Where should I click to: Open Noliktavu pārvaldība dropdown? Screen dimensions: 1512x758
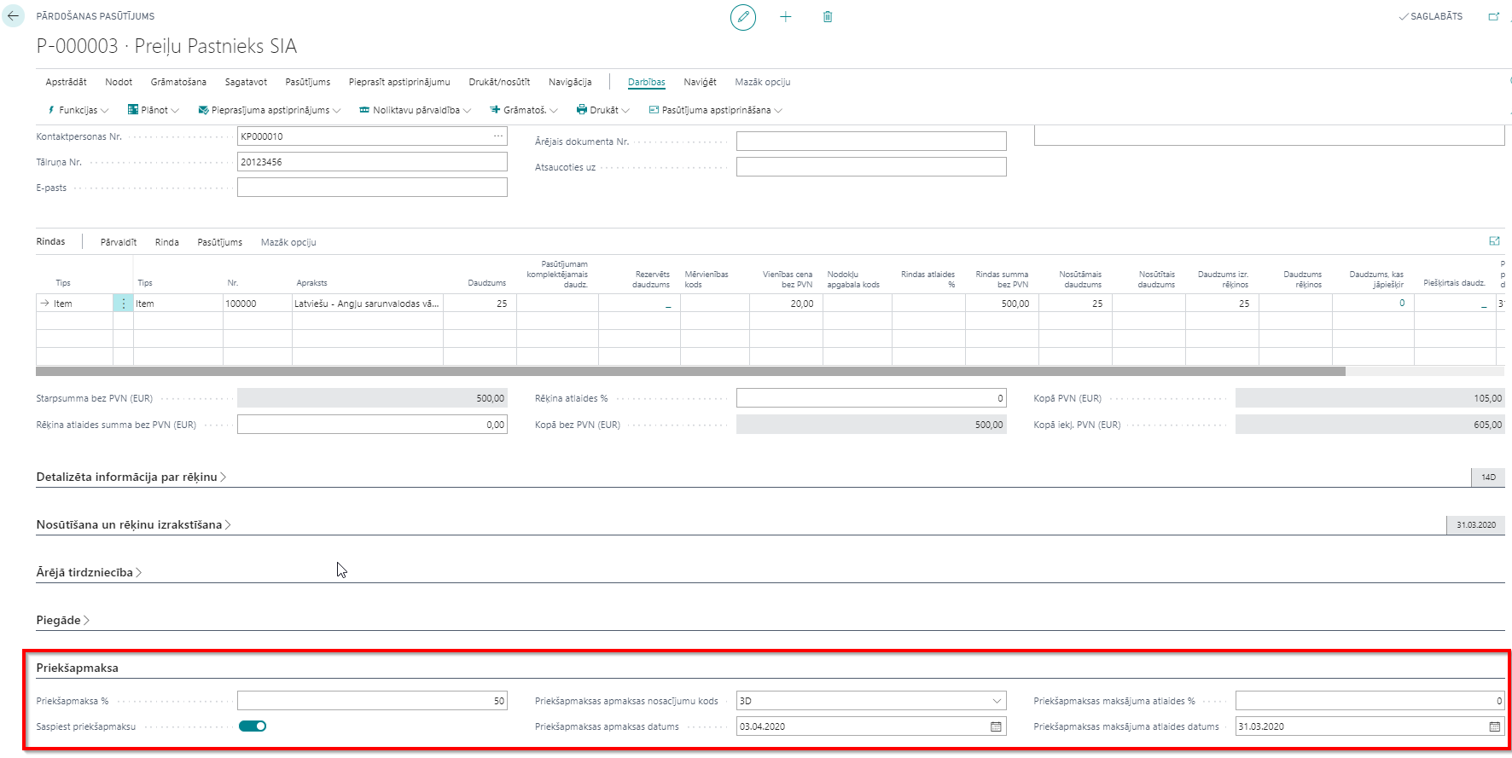coord(416,110)
